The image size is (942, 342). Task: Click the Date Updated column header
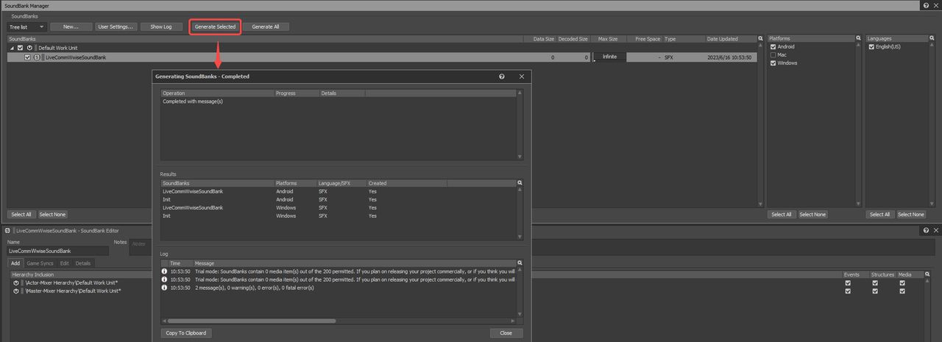pos(730,38)
